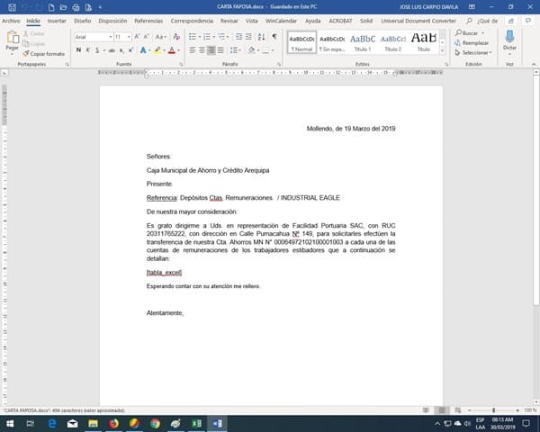Open the Archivo menu
This screenshot has height=432, width=540.
pyautogui.click(x=11, y=21)
